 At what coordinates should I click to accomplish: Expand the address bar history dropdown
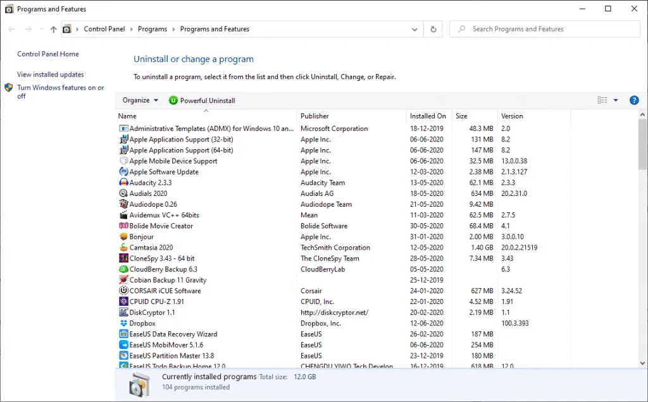click(x=414, y=29)
